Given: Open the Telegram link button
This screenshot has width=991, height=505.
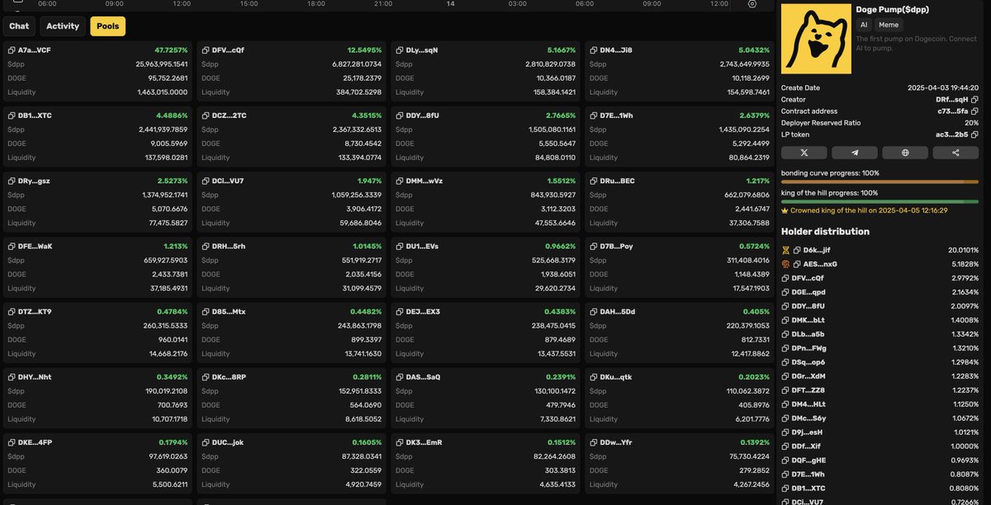Looking at the screenshot, I should tap(854, 153).
